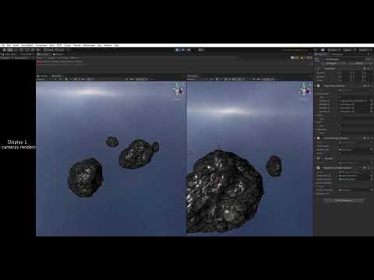Open the Help menu
This screenshot has height=280, width=374.
pos(116,45)
